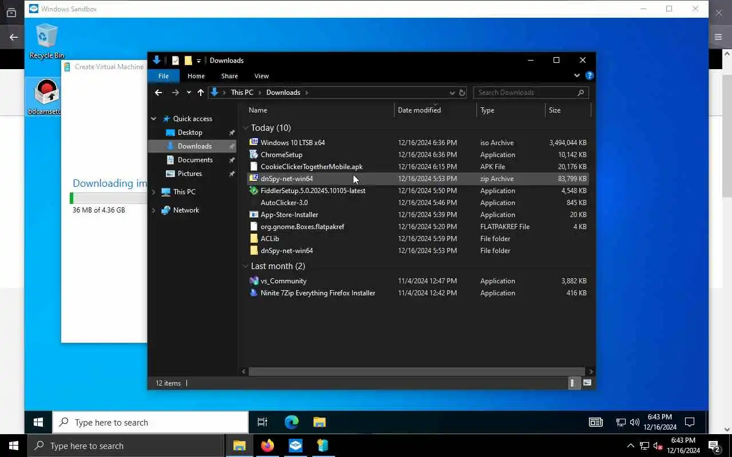Expand Network in navigation pane
732x457 pixels.
click(x=153, y=210)
